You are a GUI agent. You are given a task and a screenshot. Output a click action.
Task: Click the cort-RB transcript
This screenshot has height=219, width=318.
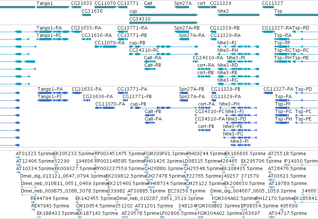(204, 76)
